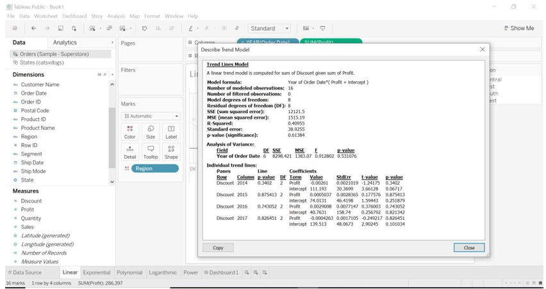Open the Show Me panel

coord(518,28)
